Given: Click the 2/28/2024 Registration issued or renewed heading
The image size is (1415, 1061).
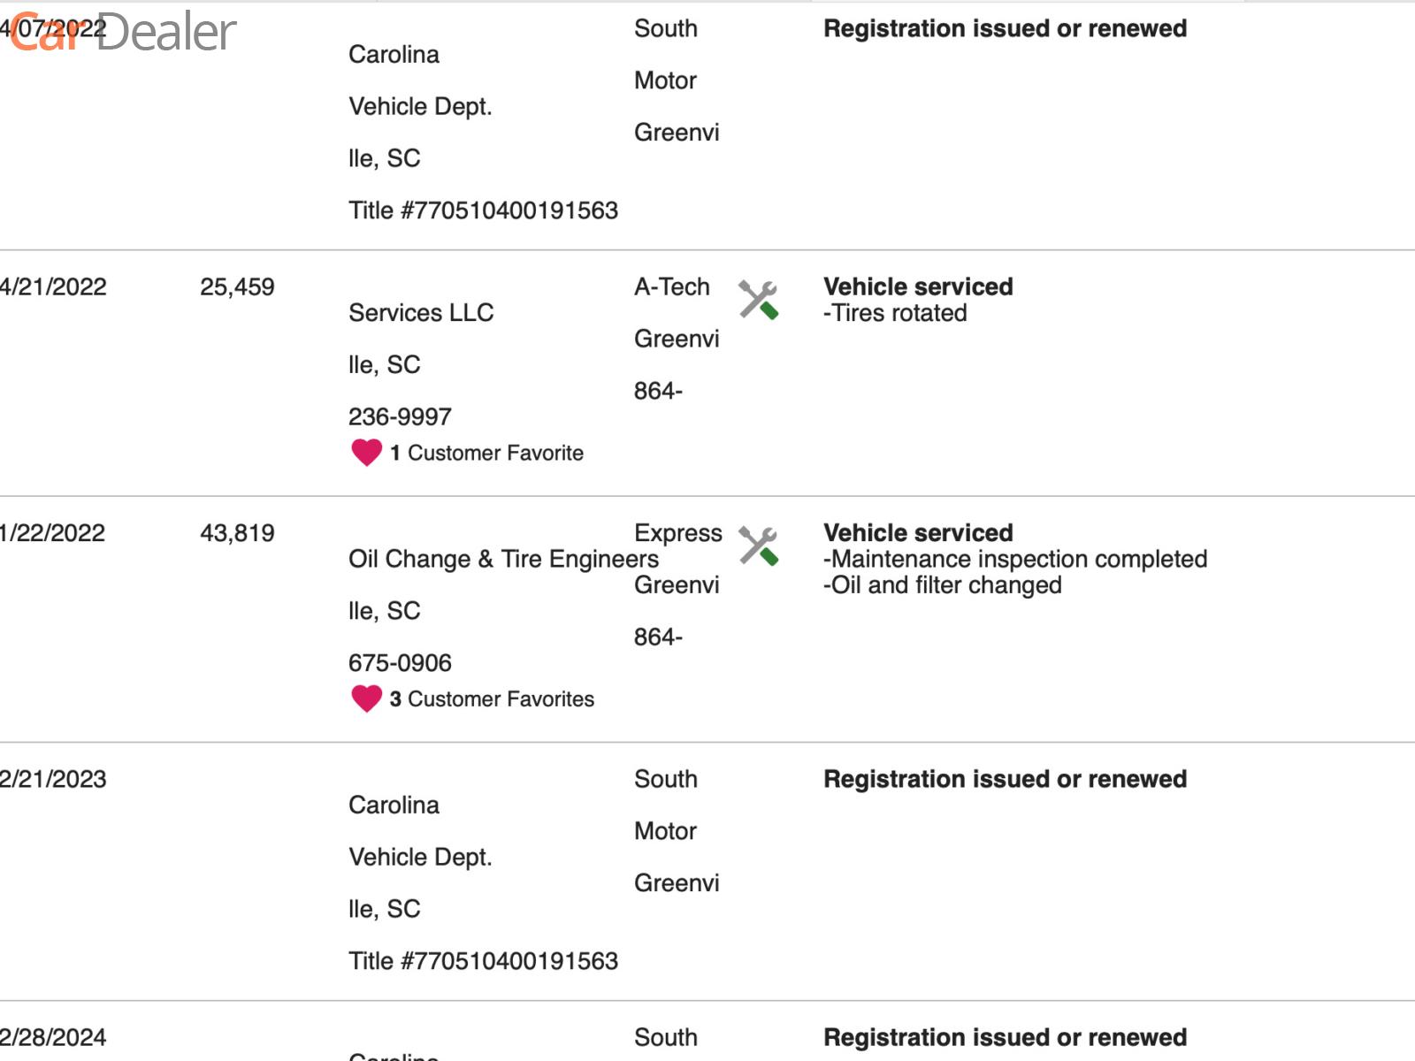Looking at the screenshot, I should 1005,1037.
